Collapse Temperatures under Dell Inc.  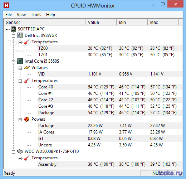coord(20,42)
